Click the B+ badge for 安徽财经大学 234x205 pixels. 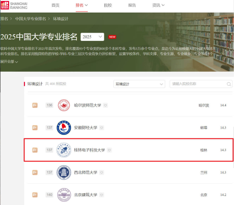pyautogui.click(x=35, y=128)
